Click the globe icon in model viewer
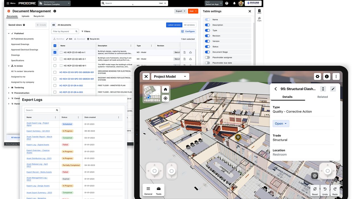Image resolution: width=353 pixels, height=199 pixels. (x=315, y=176)
